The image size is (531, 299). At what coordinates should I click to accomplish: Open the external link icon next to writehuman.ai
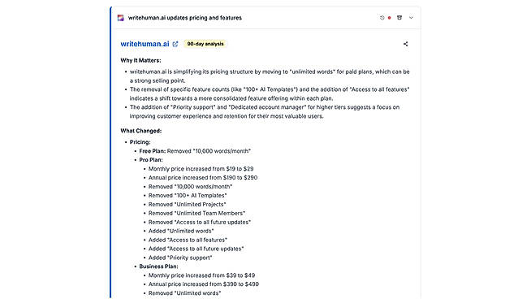click(x=175, y=44)
